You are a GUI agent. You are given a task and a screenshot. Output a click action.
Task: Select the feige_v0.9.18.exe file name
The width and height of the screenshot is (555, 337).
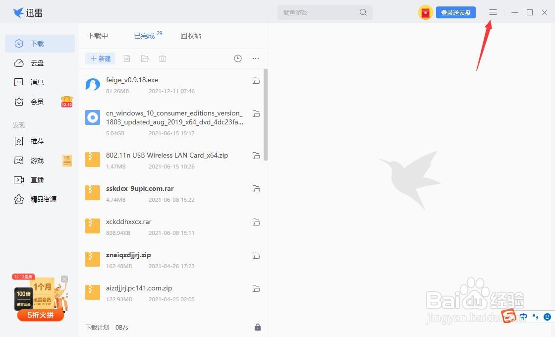(132, 80)
